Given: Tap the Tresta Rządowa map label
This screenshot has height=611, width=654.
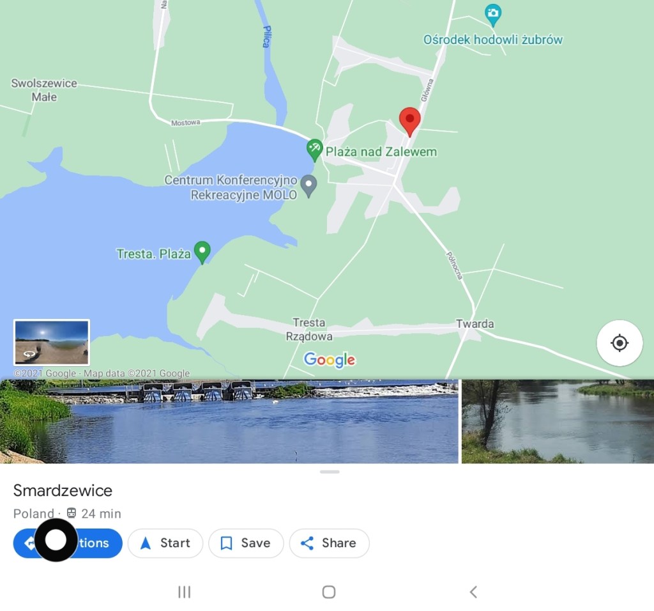Looking at the screenshot, I should (x=309, y=329).
